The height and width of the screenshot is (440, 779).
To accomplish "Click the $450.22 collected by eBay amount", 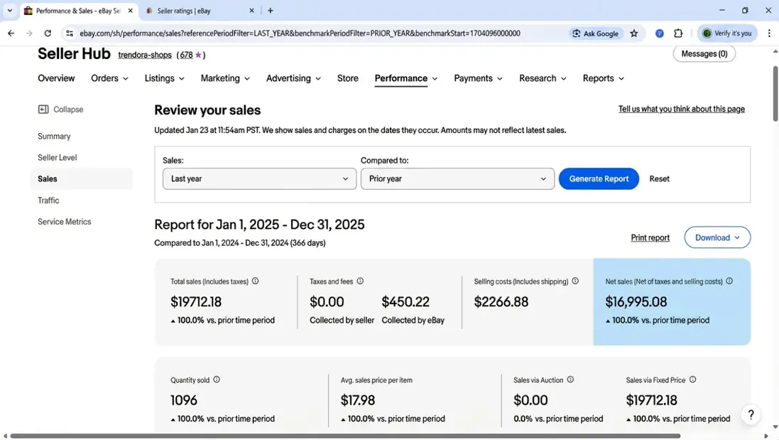I will tap(405, 302).
